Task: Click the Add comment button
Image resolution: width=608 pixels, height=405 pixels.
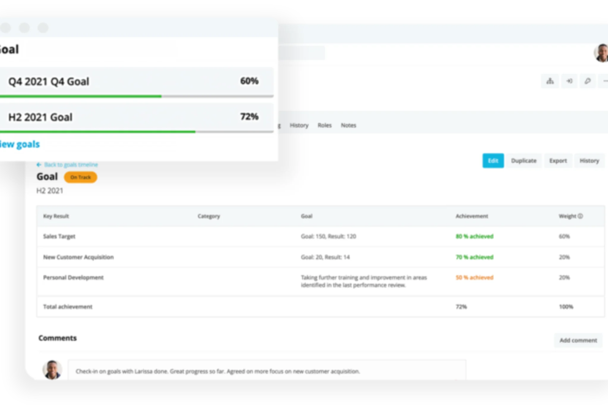Action: click(578, 340)
